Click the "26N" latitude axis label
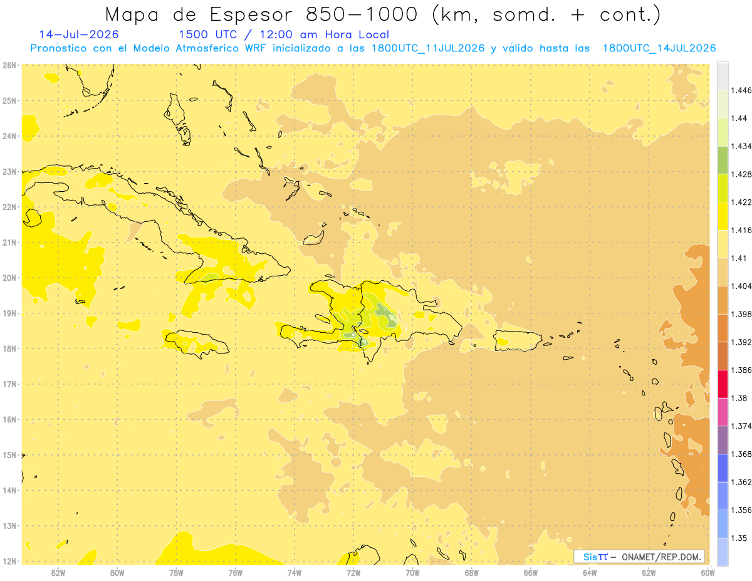Image resolution: width=752 pixels, height=581 pixels. [x=9, y=65]
